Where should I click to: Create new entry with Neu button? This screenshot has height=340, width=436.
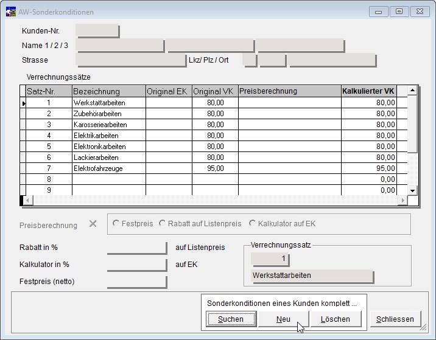[283, 319]
